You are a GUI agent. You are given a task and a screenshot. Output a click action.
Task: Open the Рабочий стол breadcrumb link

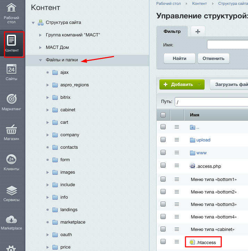(168, 3)
